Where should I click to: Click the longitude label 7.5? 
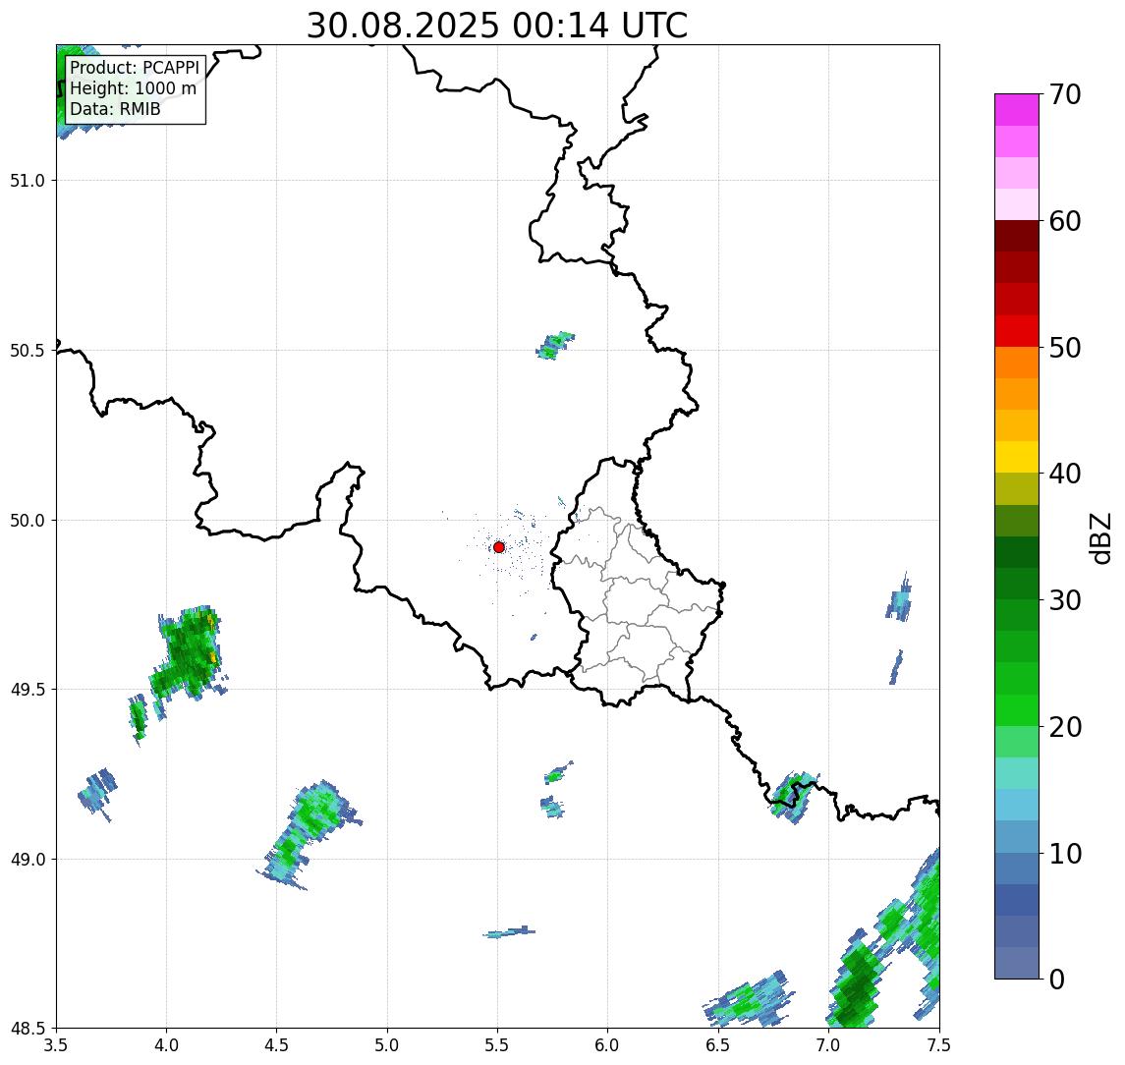939,1044
